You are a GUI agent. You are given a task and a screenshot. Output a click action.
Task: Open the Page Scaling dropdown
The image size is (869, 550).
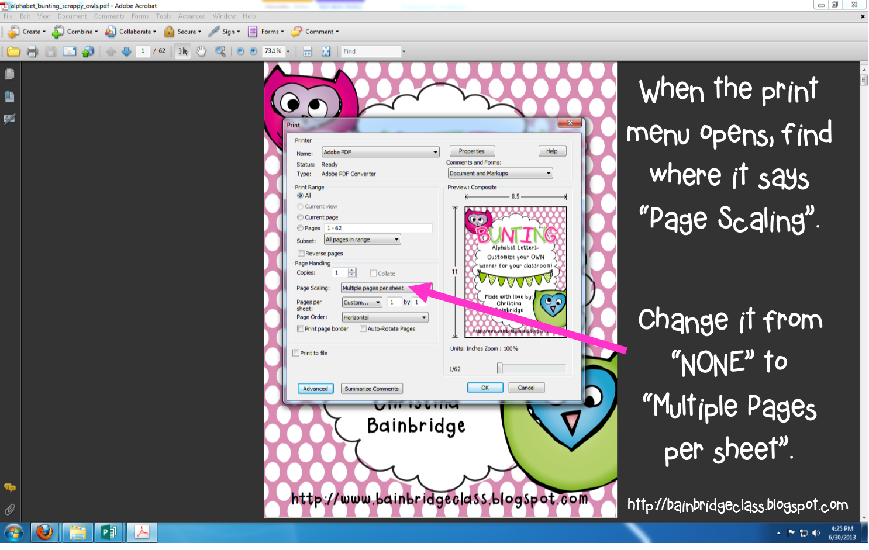tap(386, 288)
